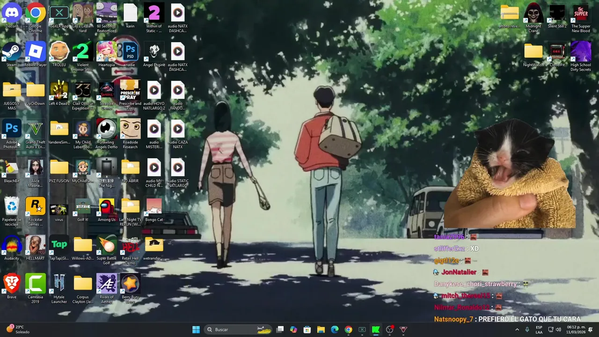Select the Corpus Clayton folder
The image size is (599, 337).
(83, 289)
